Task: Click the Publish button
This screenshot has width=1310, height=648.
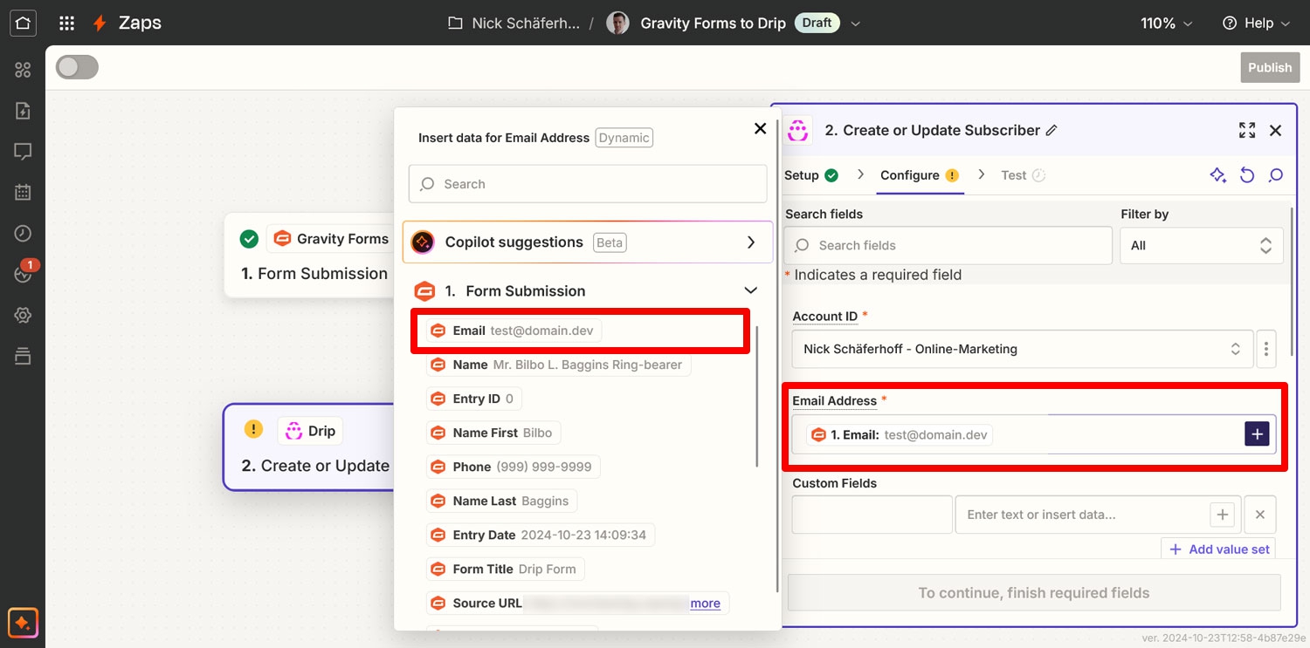Action: coord(1270,67)
